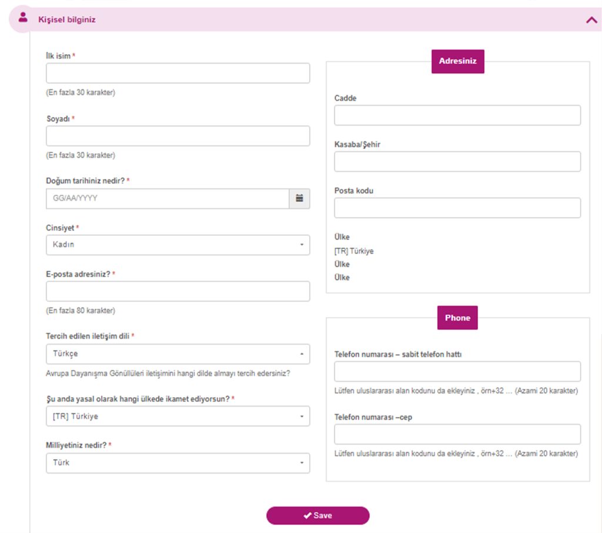This screenshot has width=602, height=533.
Task: Open the Cinsiyet dropdown showing Kadın
Action: [178, 245]
